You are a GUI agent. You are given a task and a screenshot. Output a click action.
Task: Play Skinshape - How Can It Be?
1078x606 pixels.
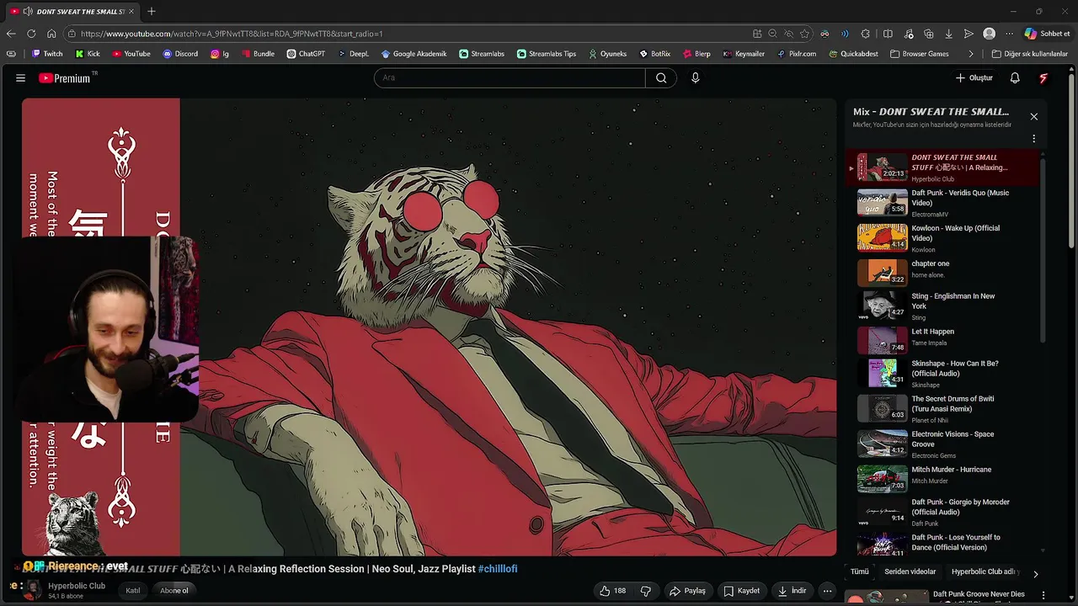pyautogui.click(x=943, y=373)
